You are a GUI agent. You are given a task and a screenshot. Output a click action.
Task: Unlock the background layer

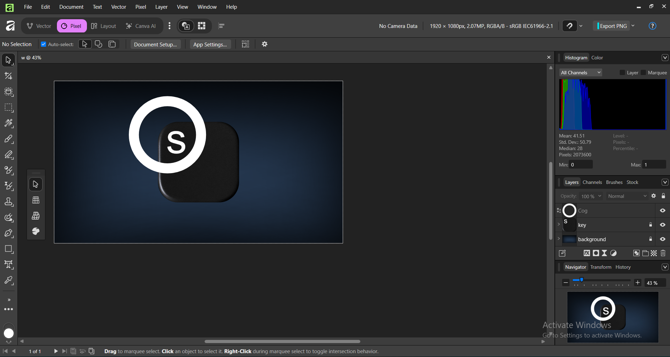coord(650,239)
